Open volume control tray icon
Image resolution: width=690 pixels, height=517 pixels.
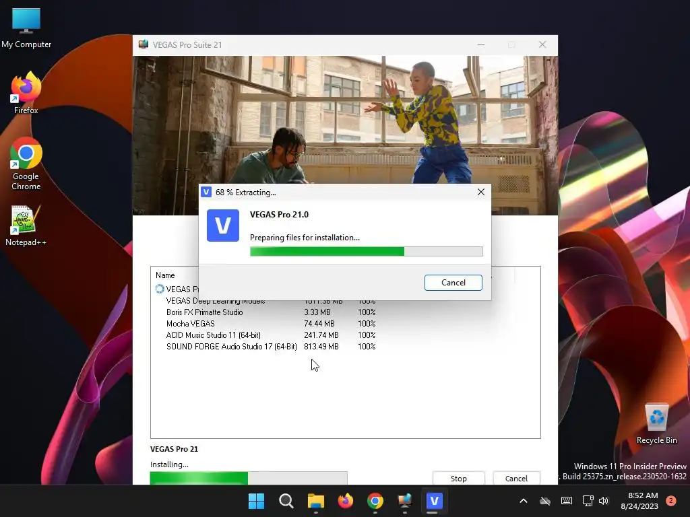click(x=604, y=501)
